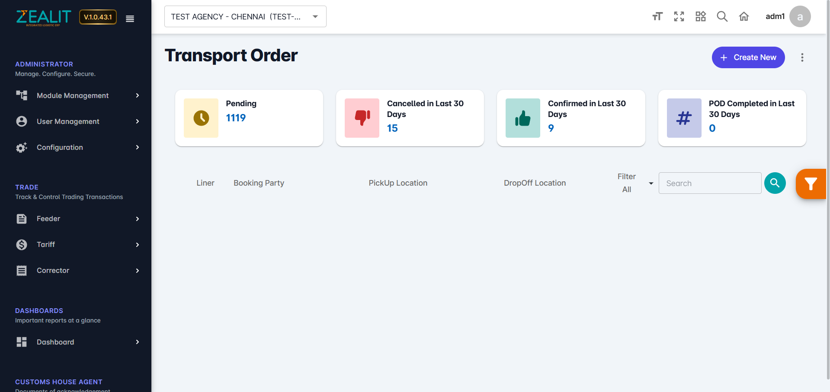Toggle fullscreen mode icon
Screen dimensions: 830x392
(x=679, y=16)
